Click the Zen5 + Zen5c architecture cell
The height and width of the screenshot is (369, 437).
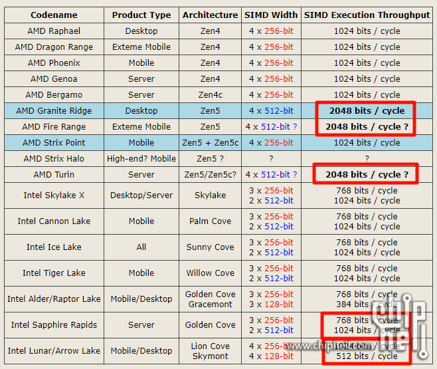click(210, 142)
